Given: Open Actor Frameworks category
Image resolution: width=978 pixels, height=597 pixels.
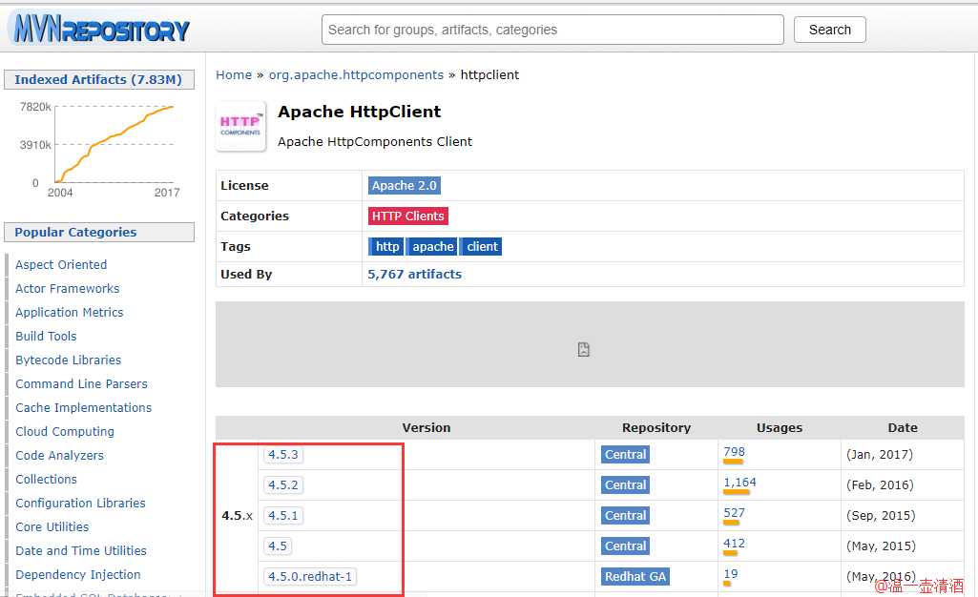Looking at the screenshot, I should 68,289.
